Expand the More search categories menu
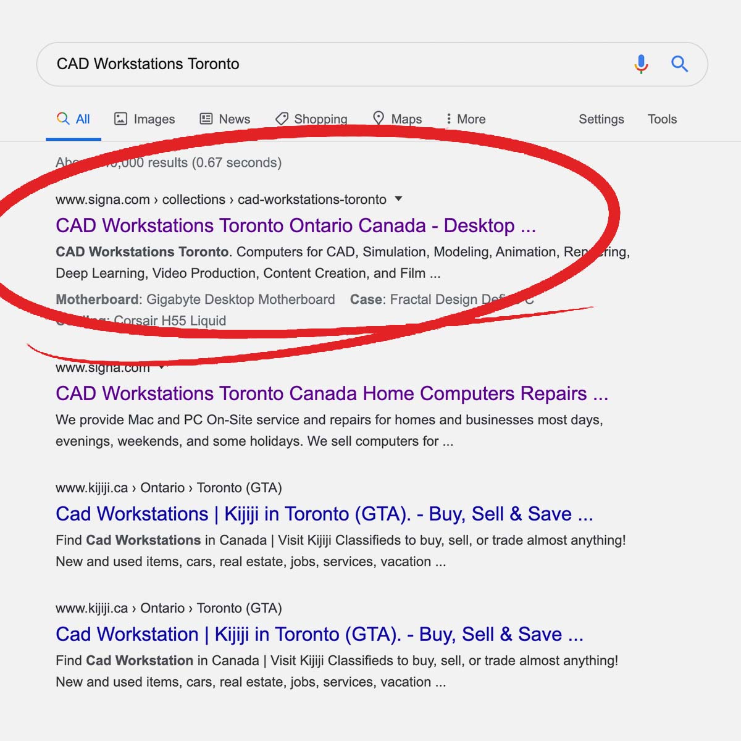Image resolution: width=741 pixels, height=741 pixels. click(x=466, y=119)
